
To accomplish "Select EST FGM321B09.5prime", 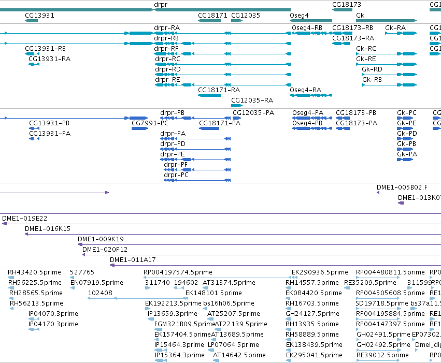I will pos(185,325).
